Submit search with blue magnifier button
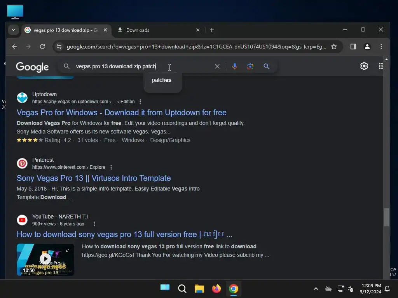The image size is (398, 298). (266, 66)
